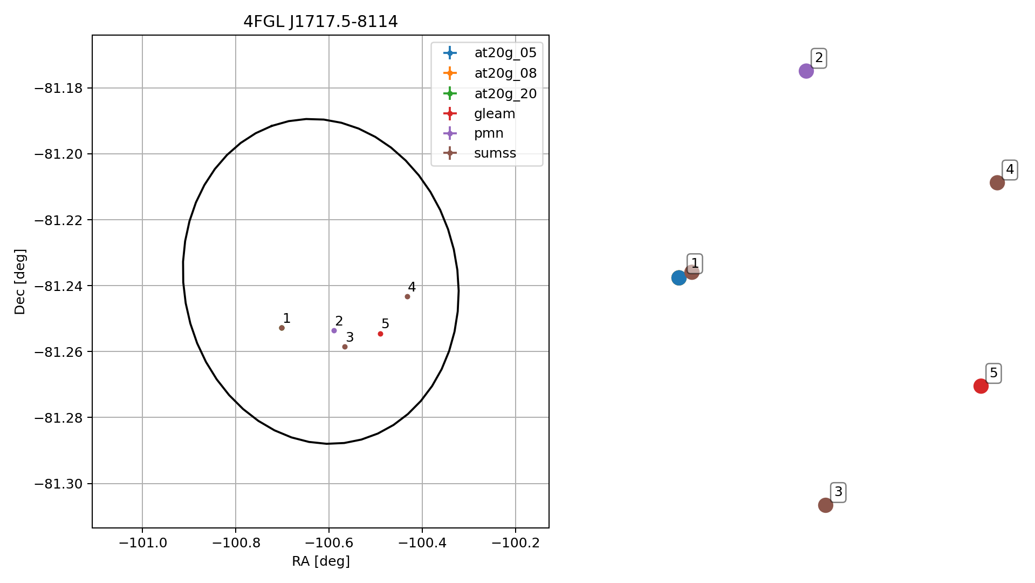Click the purple pmn legend marker

point(450,133)
